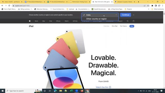Open the Chrome side panel icon
165x93 pixels.
tap(156, 6)
